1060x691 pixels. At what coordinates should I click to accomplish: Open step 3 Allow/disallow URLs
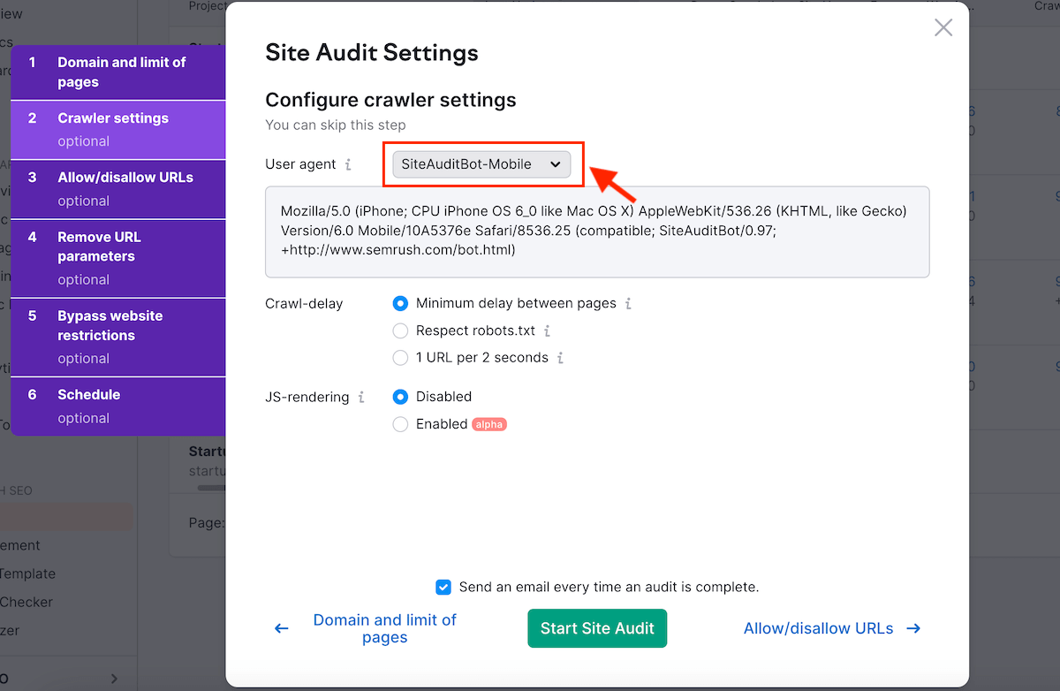coord(118,188)
